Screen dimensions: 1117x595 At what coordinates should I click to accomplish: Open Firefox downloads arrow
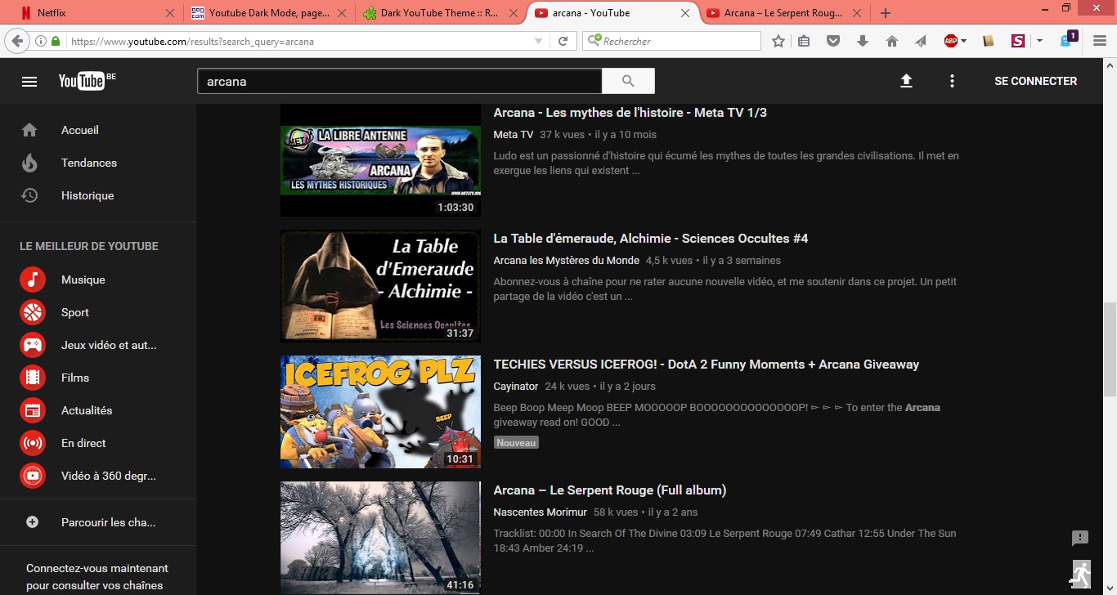pyautogui.click(x=863, y=41)
